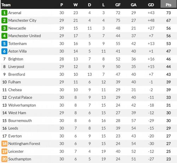This screenshot has width=177, height=163.
Task: Click the Team column header
Action: click(x=6, y=5)
